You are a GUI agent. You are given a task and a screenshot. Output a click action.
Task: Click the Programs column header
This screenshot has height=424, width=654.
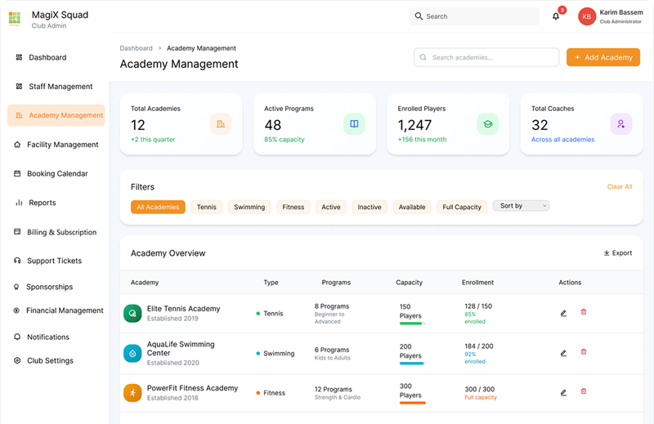click(x=336, y=283)
